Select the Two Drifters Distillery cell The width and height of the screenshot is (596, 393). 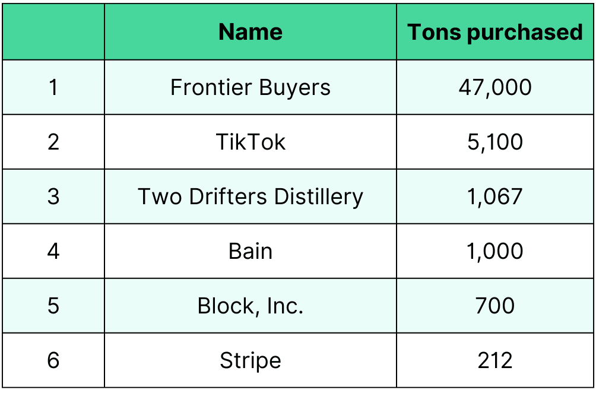(251, 196)
